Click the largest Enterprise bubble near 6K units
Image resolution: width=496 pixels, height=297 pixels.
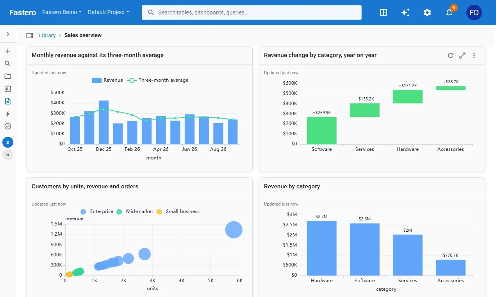(234, 230)
